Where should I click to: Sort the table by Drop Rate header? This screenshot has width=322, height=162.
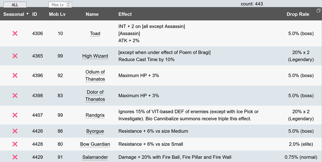coord(298,14)
